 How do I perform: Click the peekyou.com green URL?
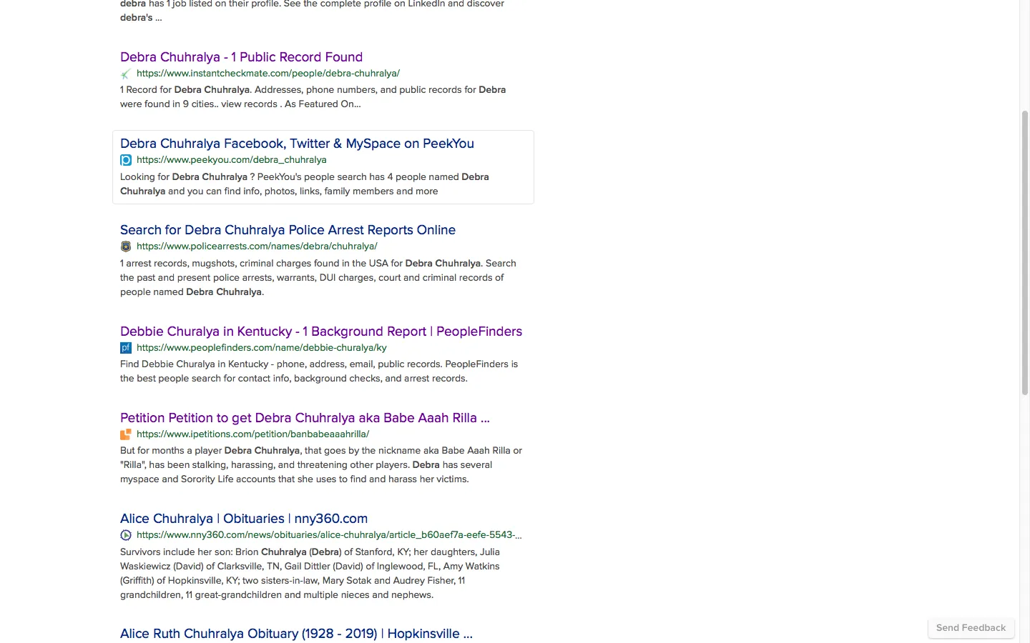(x=231, y=160)
